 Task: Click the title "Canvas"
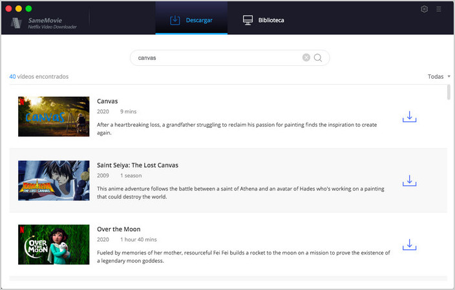click(107, 101)
